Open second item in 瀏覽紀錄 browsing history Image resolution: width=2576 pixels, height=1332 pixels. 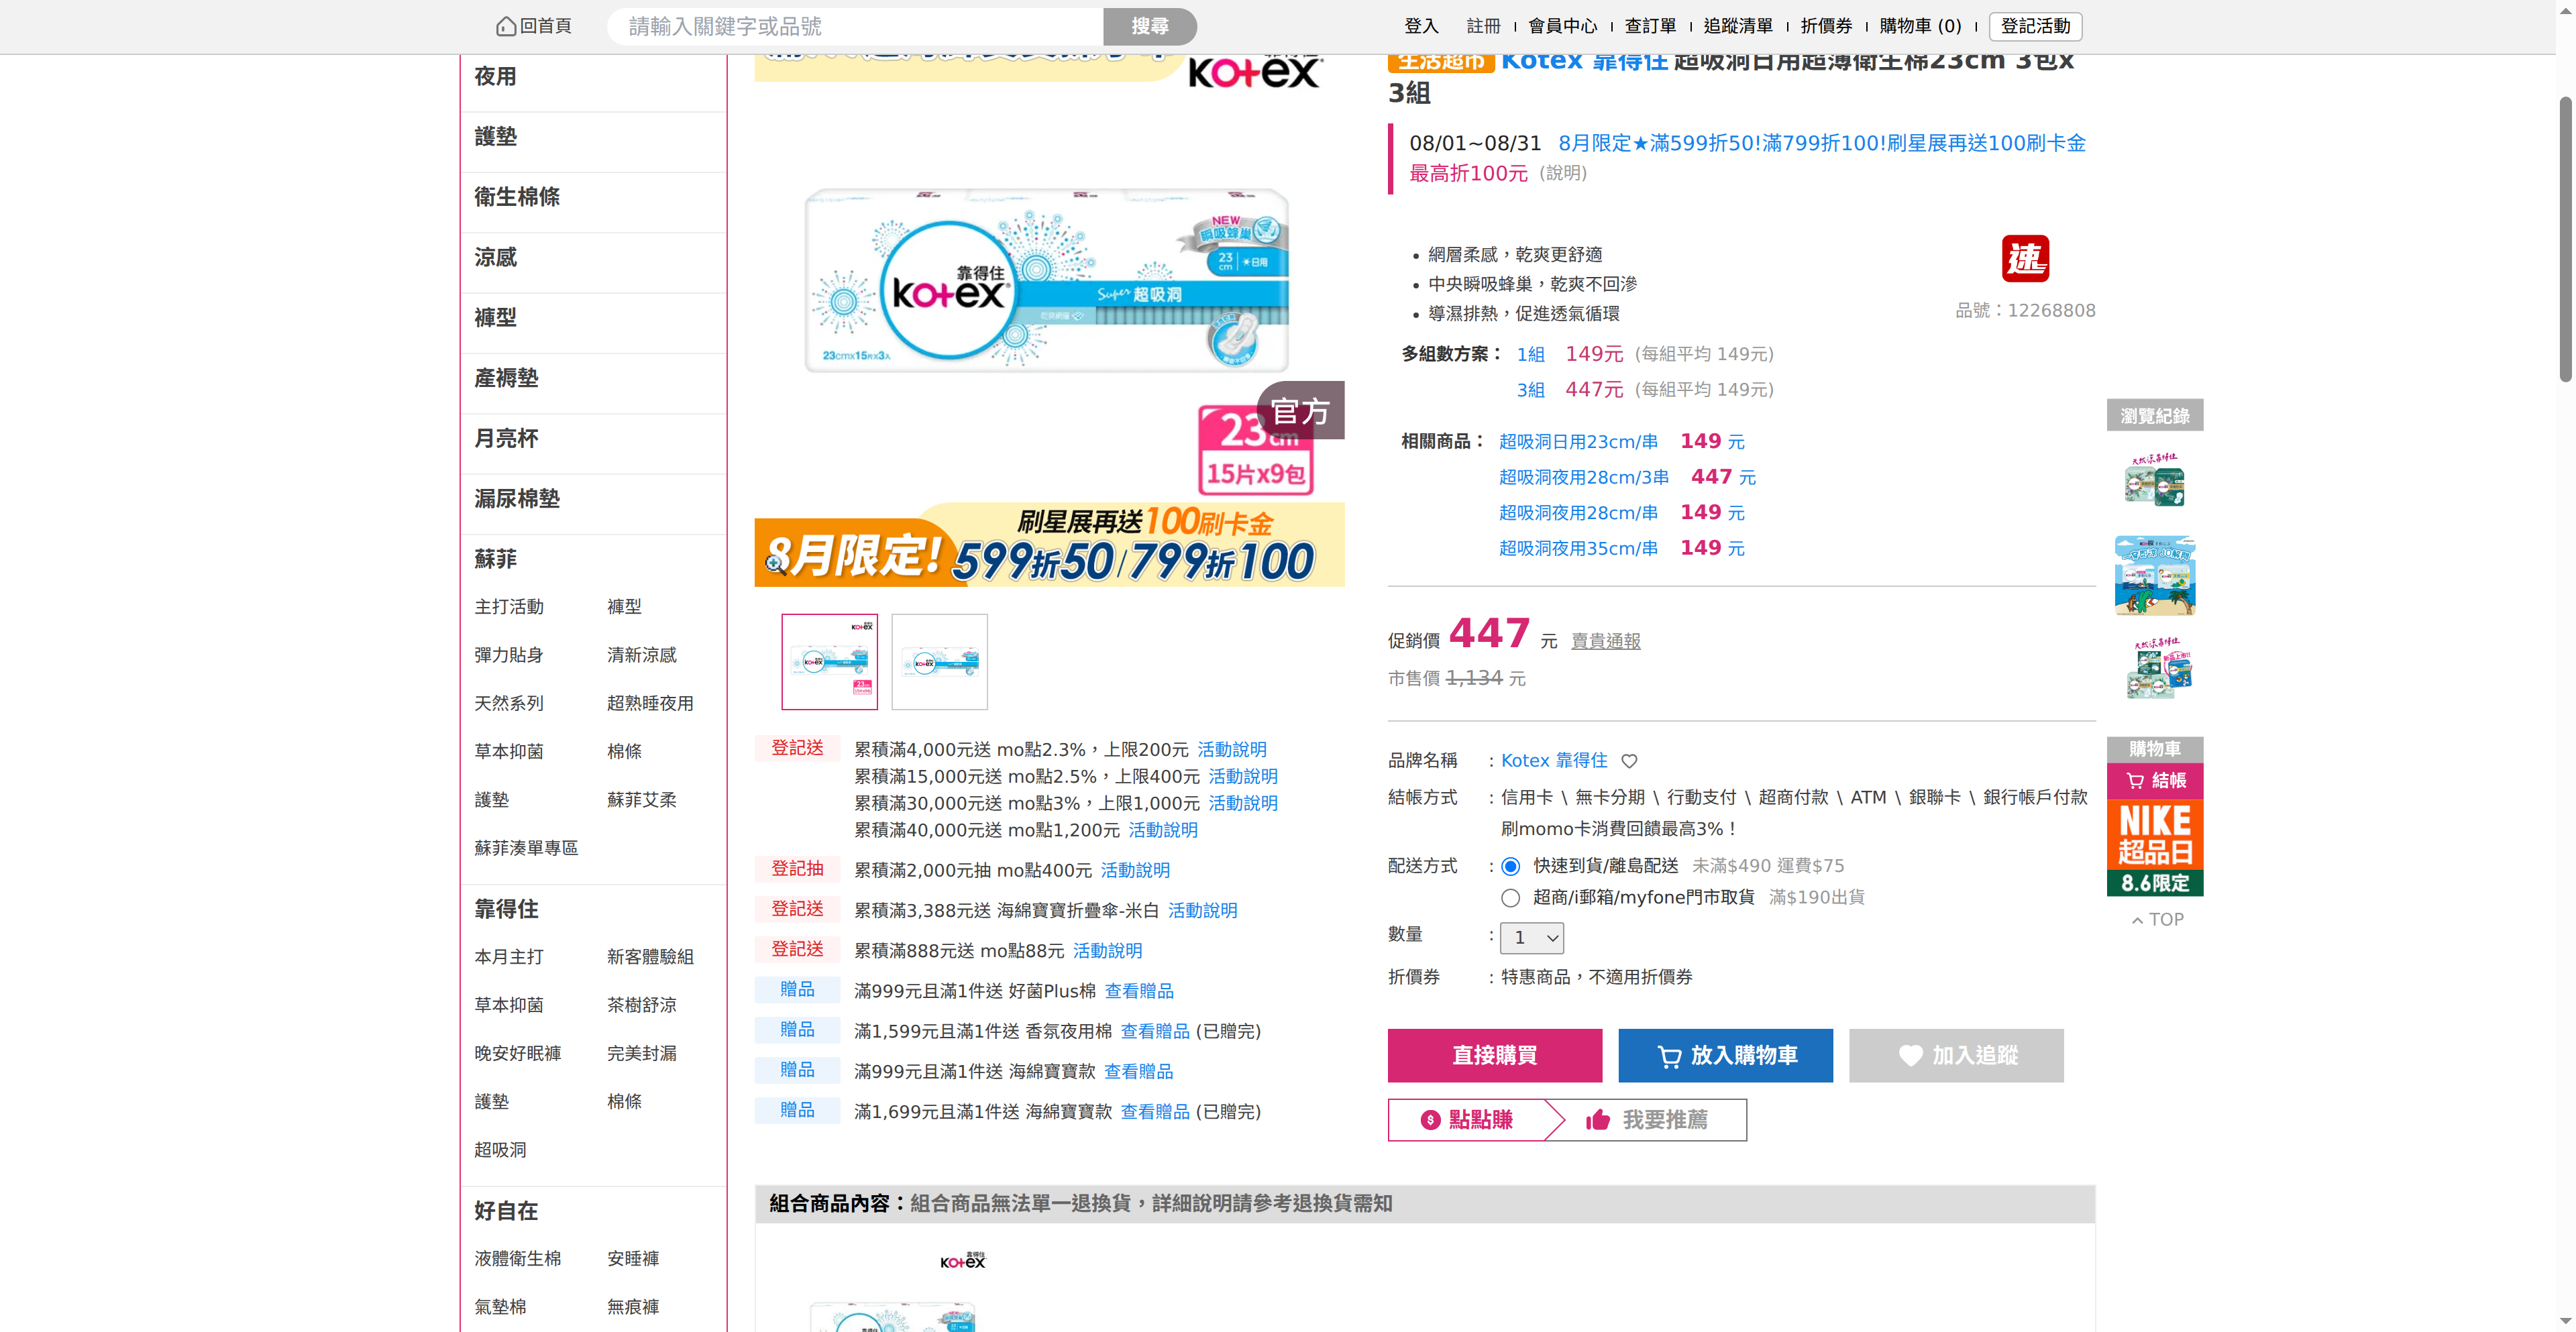click(x=2155, y=575)
